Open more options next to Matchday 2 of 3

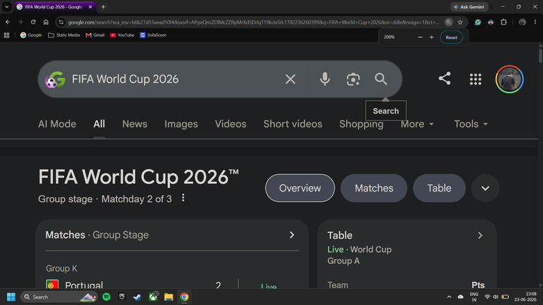pos(183,198)
